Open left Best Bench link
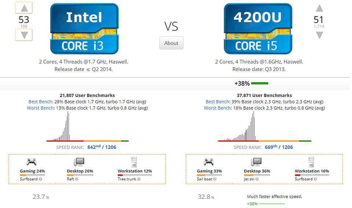This screenshot has height=208, width=352. coord(40,101)
